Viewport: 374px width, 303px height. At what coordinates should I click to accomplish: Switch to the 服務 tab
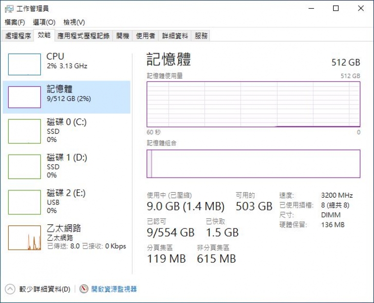click(x=201, y=36)
